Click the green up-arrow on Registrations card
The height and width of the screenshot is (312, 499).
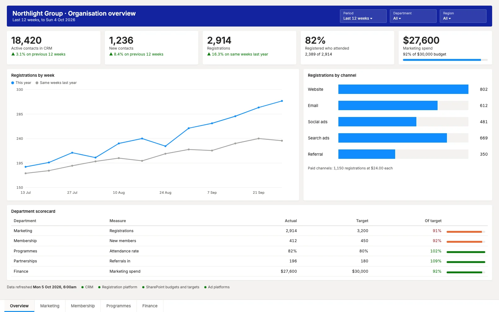coord(209,54)
